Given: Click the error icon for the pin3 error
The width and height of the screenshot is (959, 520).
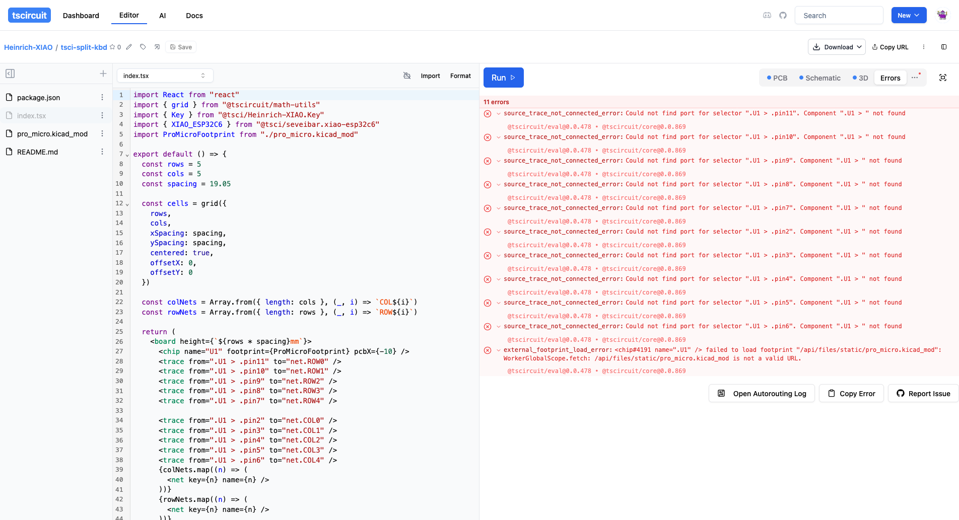Looking at the screenshot, I should pos(488,256).
